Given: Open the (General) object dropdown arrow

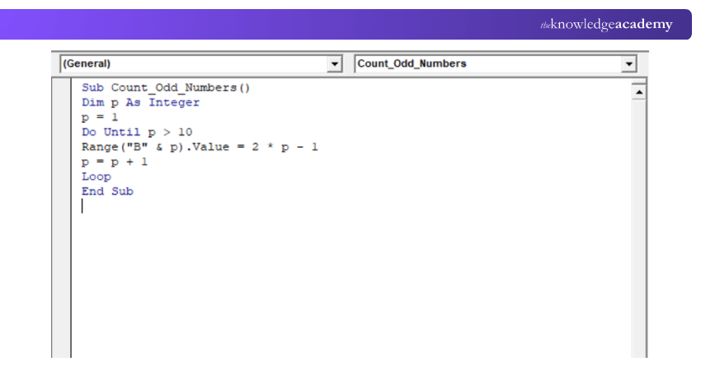Looking at the screenshot, I should (334, 64).
